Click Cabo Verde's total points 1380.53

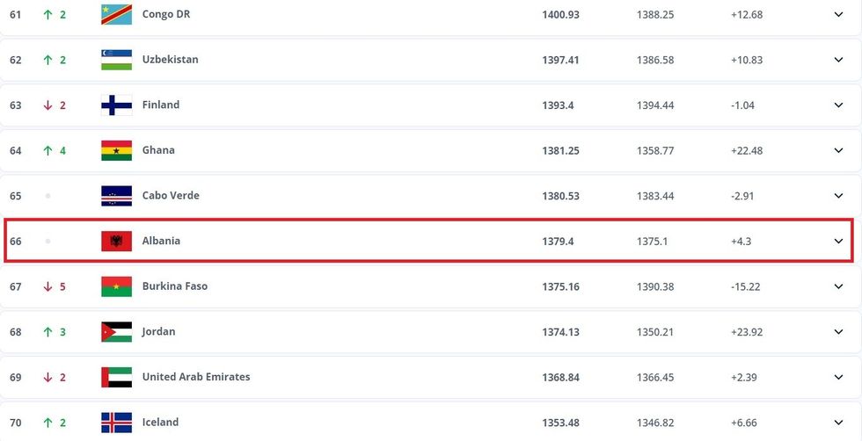[560, 196]
